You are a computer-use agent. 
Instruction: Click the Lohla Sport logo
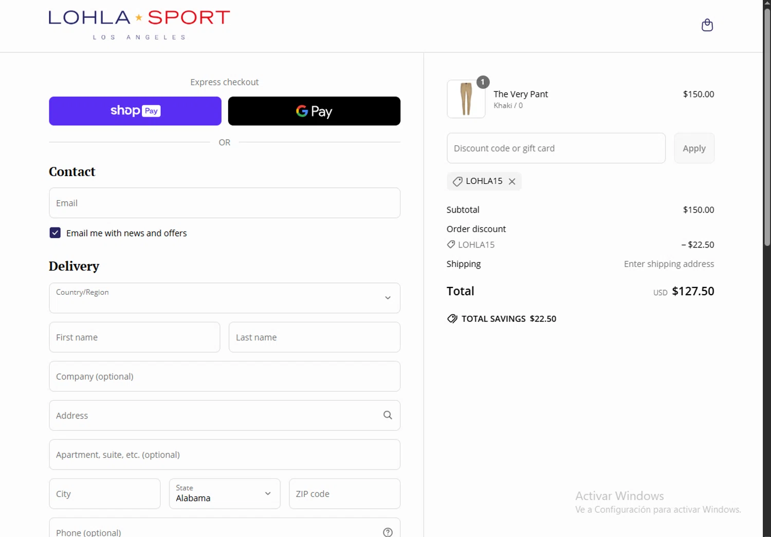pyautogui.click(x=139, y=25)
